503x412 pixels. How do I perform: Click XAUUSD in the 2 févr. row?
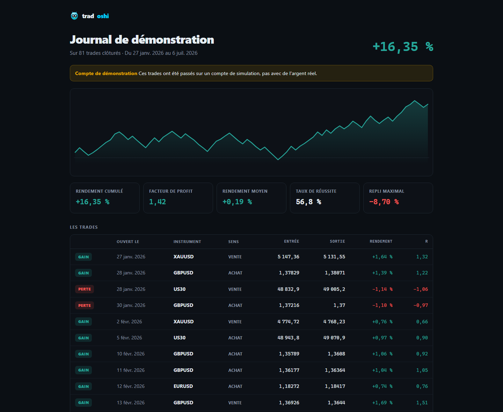point(184,322)
